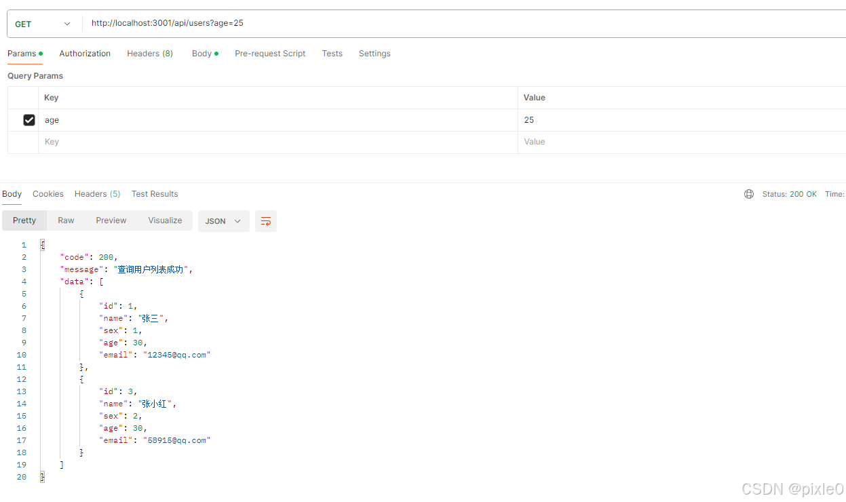Open the response Headers (5) tab
The image size is (846, 502).
[98, 194]
